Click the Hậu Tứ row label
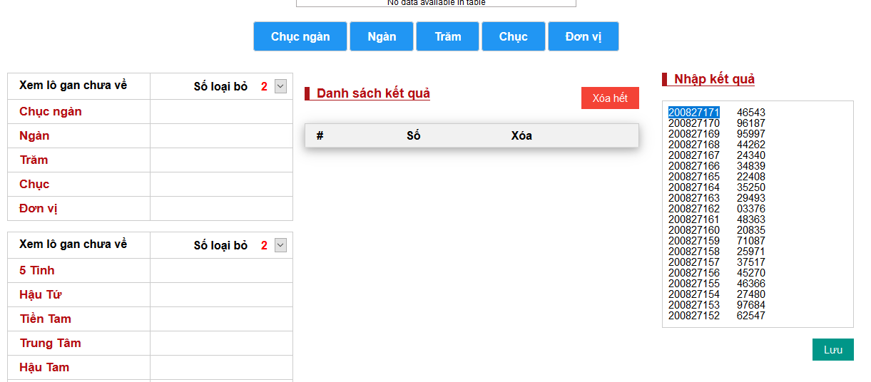This screenshot has height=382, width=871. (41, 295)
